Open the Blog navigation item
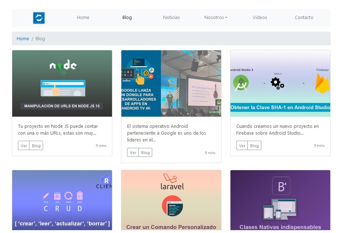This screenshot has height=233, width=345. pos(127,17)
